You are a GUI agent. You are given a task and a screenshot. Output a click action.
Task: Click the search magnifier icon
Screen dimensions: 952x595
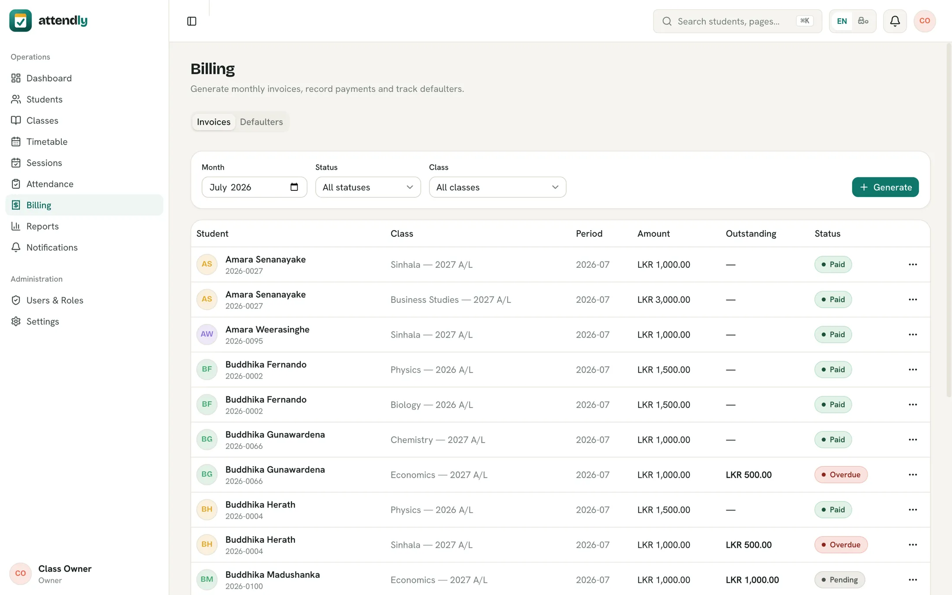[x=667, y=21]
